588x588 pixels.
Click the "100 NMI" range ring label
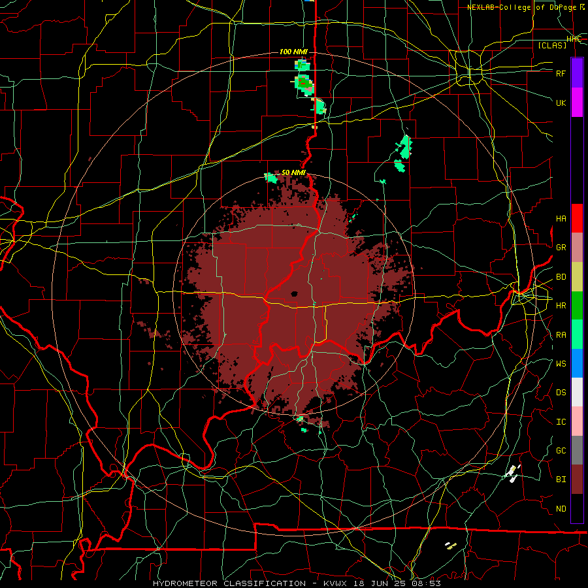[293, 52]
